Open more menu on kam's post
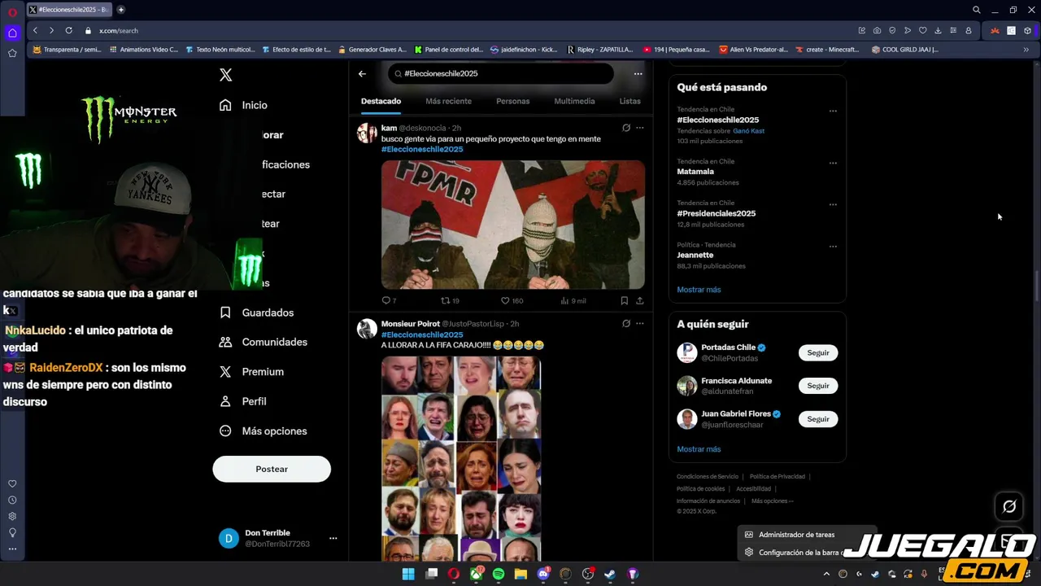Viewport: 1041px width, 586px height. point(640,128)
